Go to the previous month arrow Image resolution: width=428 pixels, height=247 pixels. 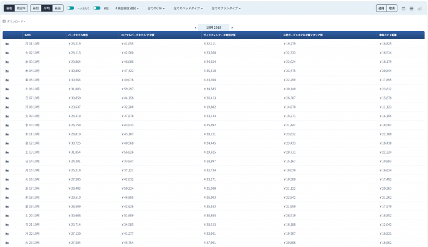tap(196, 27)
